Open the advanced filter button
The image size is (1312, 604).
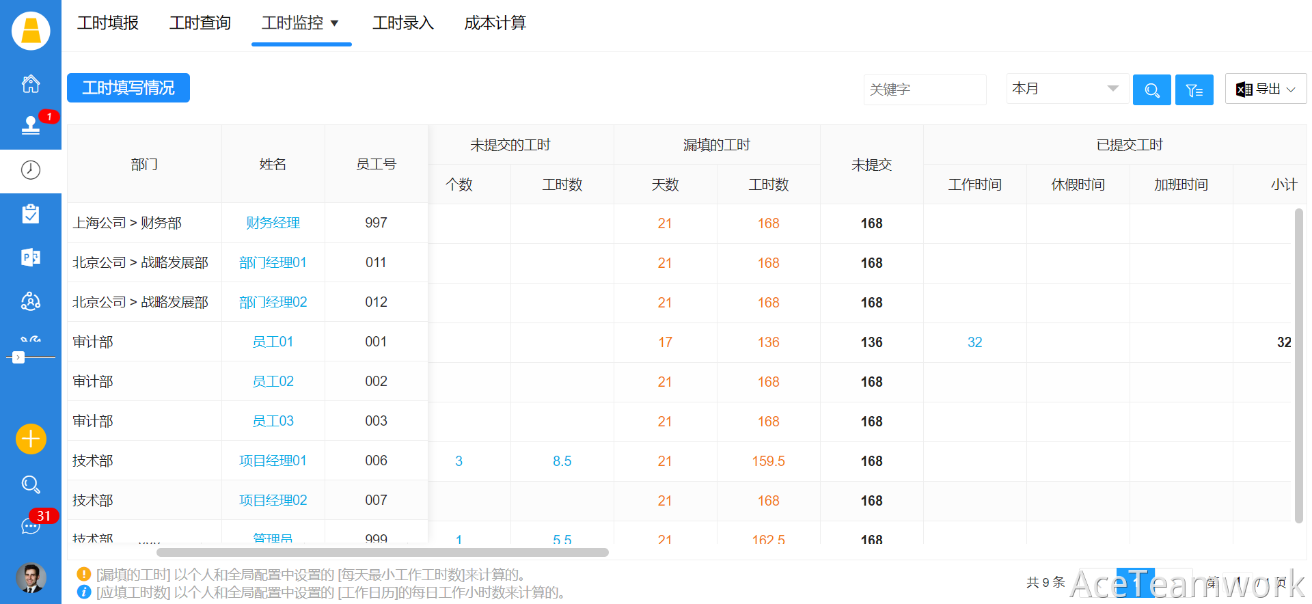pos(1194,90)
